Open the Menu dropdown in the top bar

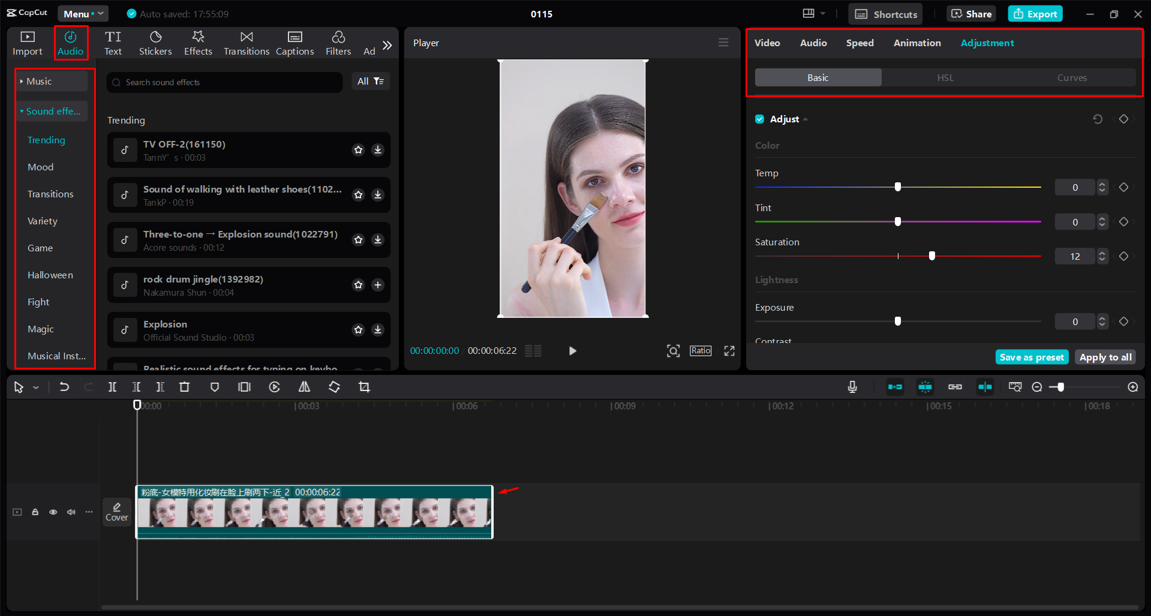point(83,13)
